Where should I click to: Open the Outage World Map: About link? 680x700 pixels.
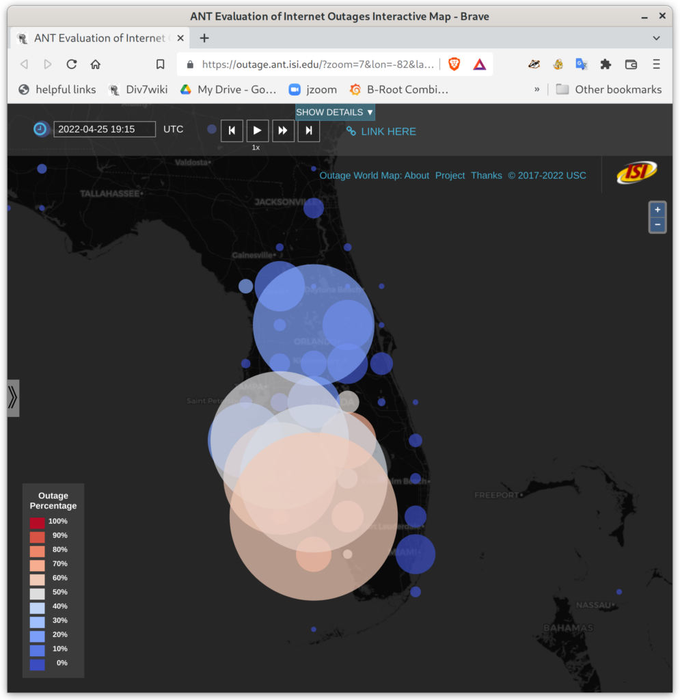coord(375,176)
